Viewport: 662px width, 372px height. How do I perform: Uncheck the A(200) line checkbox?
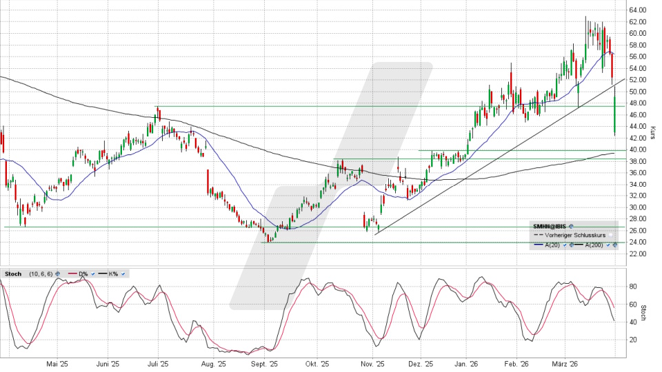[608, 245]
